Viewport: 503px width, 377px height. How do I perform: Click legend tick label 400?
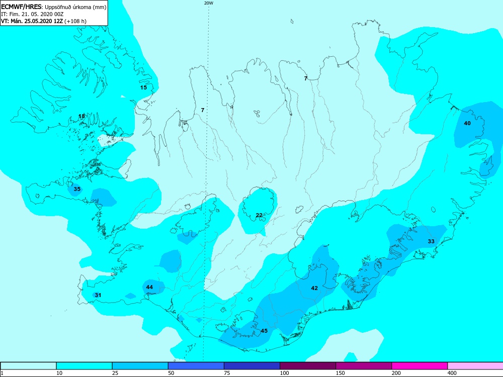452,373
